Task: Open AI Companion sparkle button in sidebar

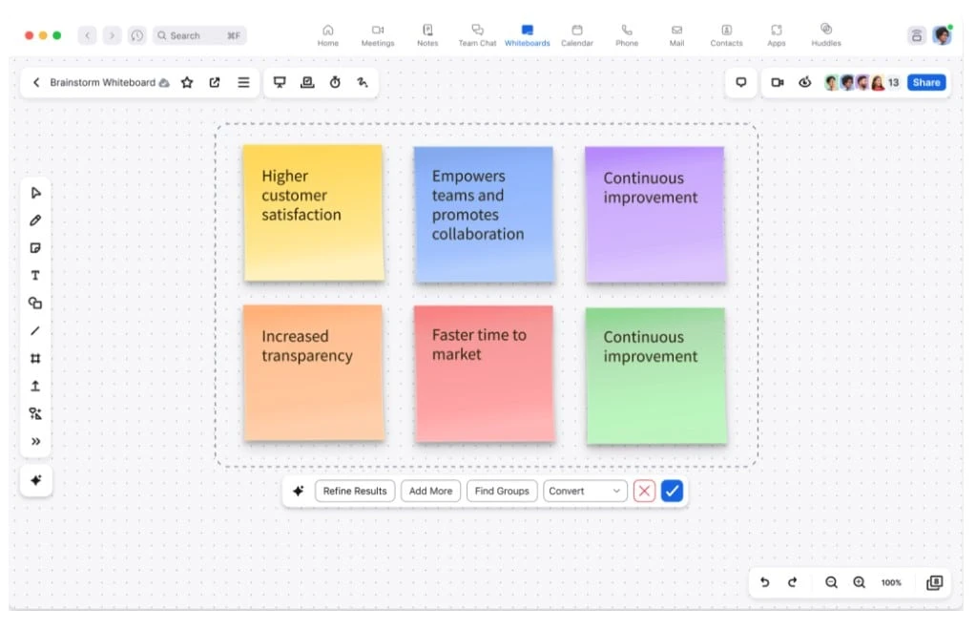Action: [36, 480]
